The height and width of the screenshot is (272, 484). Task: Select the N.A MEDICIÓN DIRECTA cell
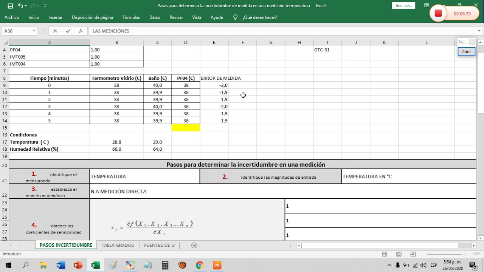283,192
